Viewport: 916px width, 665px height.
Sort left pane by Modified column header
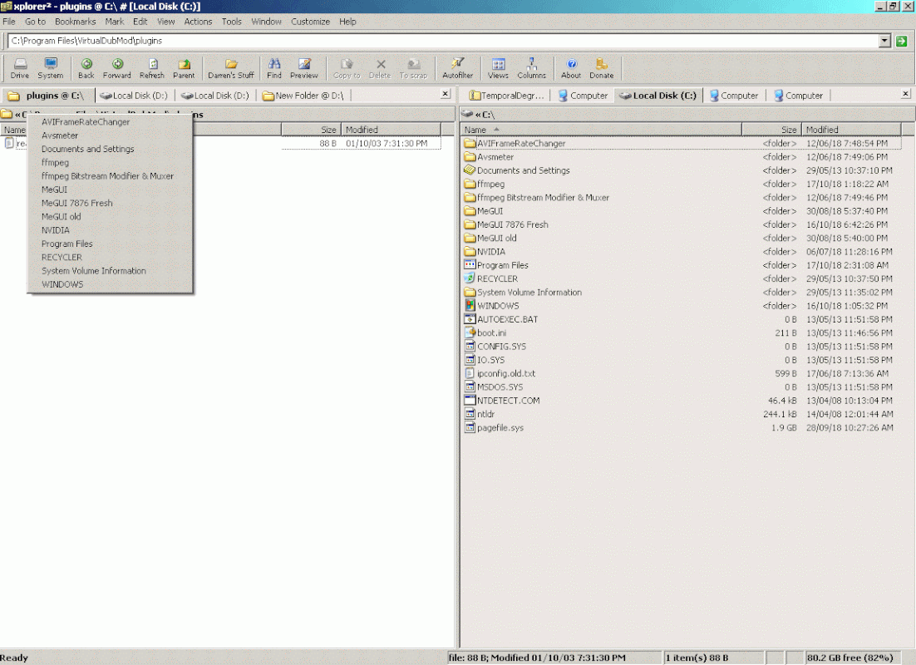(391, 130)
